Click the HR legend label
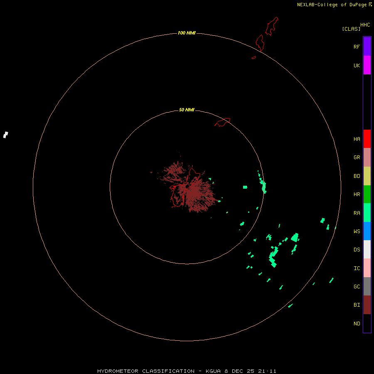The image size is (374, 374). (x=357, y=194)
